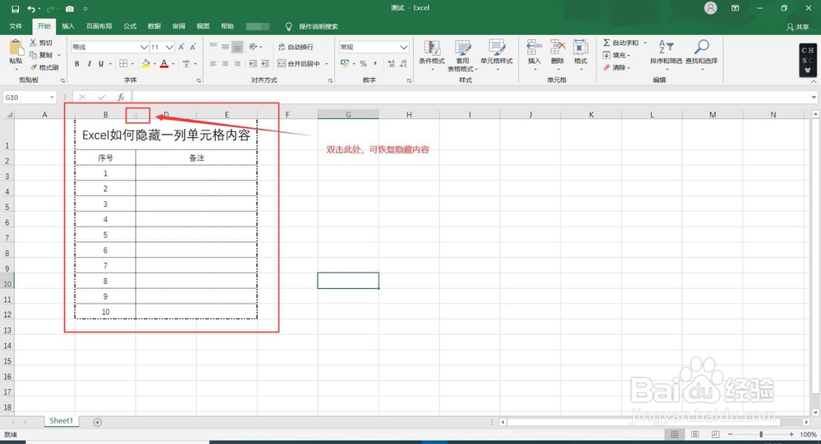Switch to Normal view in status bar
The height and width of the screenshot is (444, 821).
[x=674, y=435]
